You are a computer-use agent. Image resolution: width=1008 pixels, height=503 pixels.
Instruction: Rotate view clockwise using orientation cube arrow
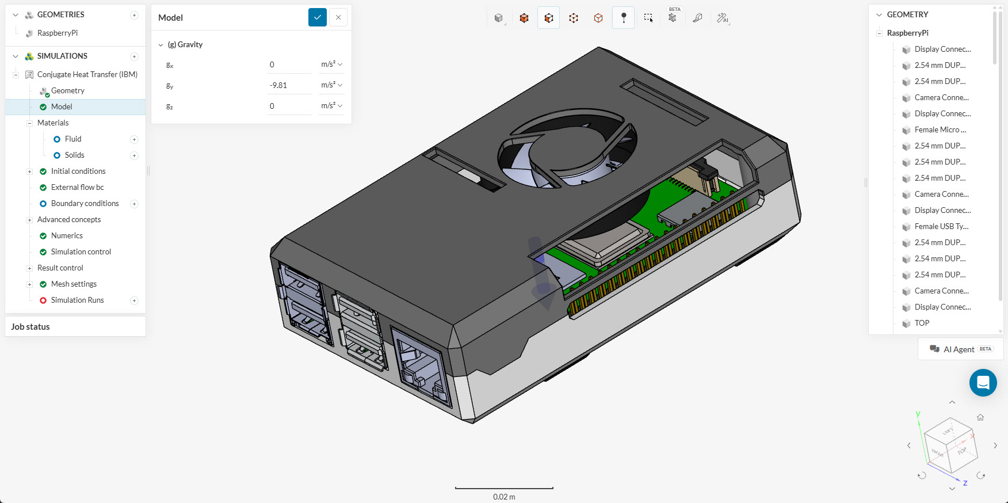[x=980, y=475]
